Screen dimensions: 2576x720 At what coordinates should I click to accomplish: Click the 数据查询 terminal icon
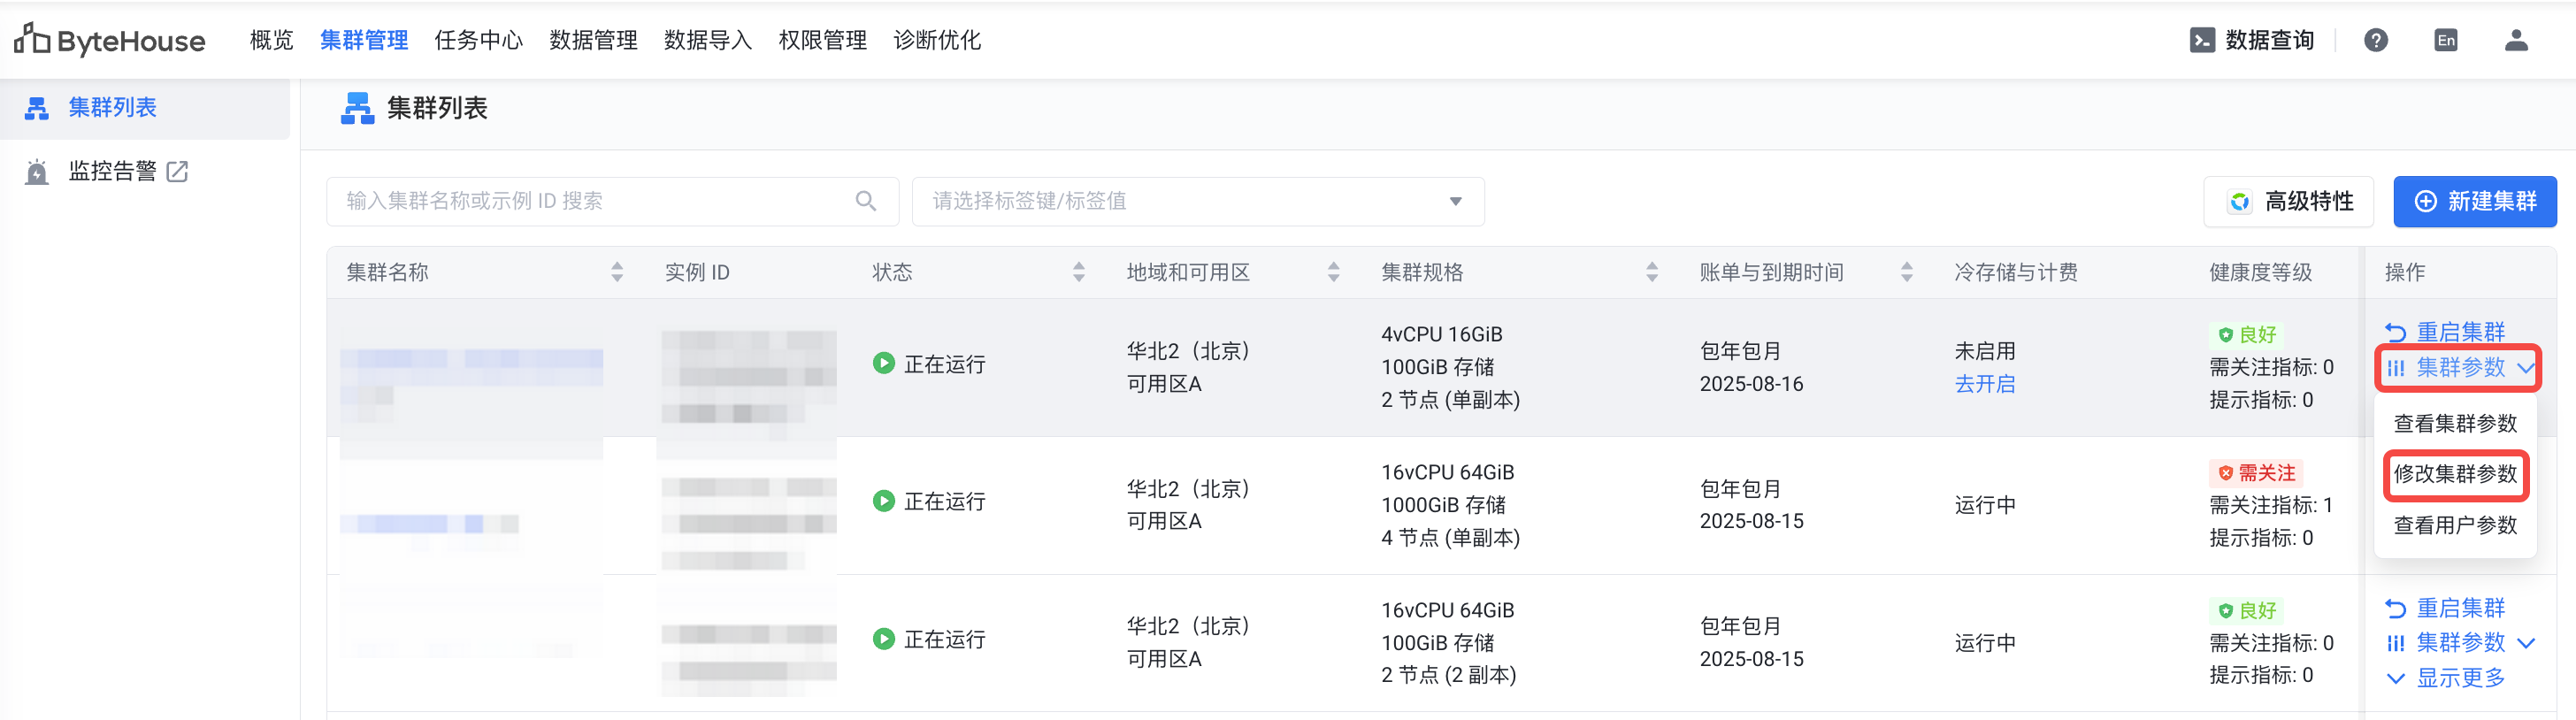(x=2201, y=40)
